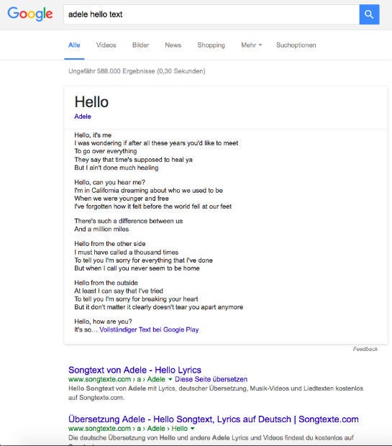Expand the Mehr dropdown menu
This screenshot has width=392, height=446.
click(252, 45)
